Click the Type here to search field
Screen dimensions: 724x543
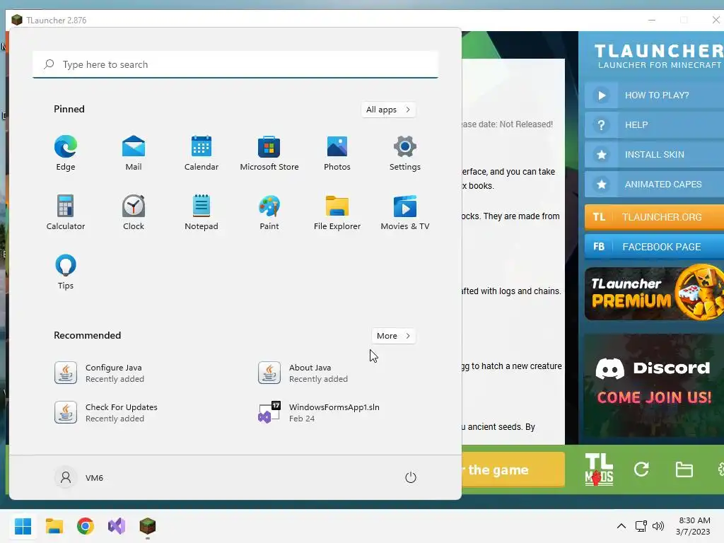pyautogui.click(x=235, y=64)
